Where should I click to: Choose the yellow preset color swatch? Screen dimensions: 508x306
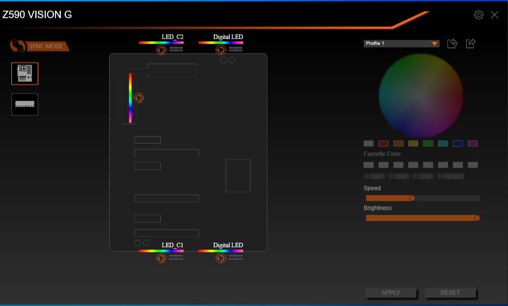[x=413, y=143]
